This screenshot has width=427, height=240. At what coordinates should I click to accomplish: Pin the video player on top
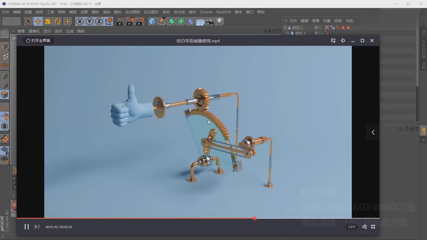[343, 40]
